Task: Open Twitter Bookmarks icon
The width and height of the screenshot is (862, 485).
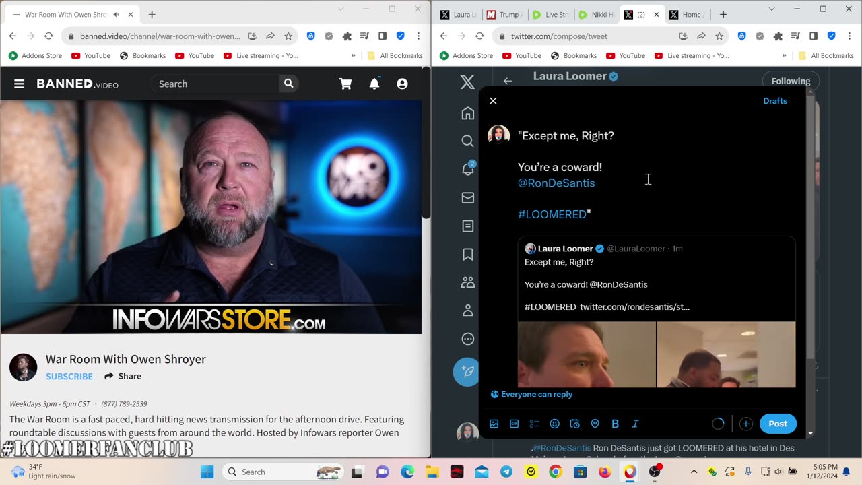Action: click(x=467, y=254)
